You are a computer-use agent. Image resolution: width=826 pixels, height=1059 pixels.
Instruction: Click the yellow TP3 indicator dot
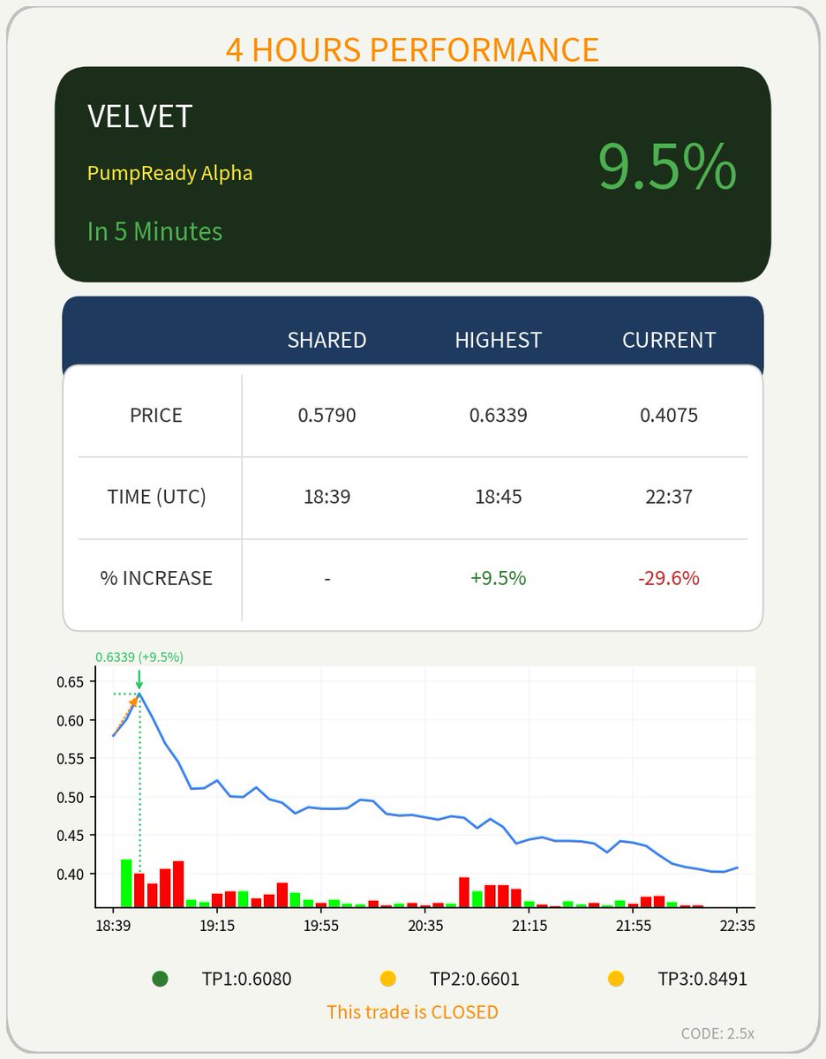coord(616,979)
